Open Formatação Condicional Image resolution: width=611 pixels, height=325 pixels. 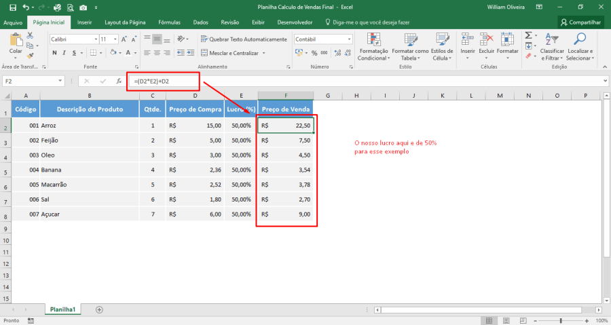373,47
